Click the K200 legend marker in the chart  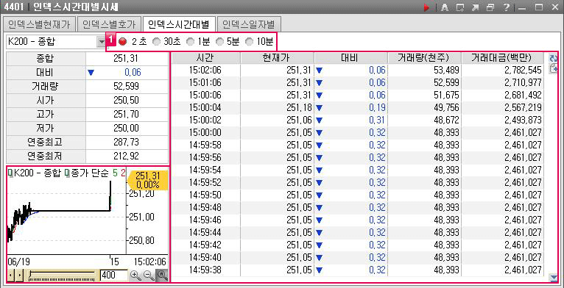tap(10, 174)
